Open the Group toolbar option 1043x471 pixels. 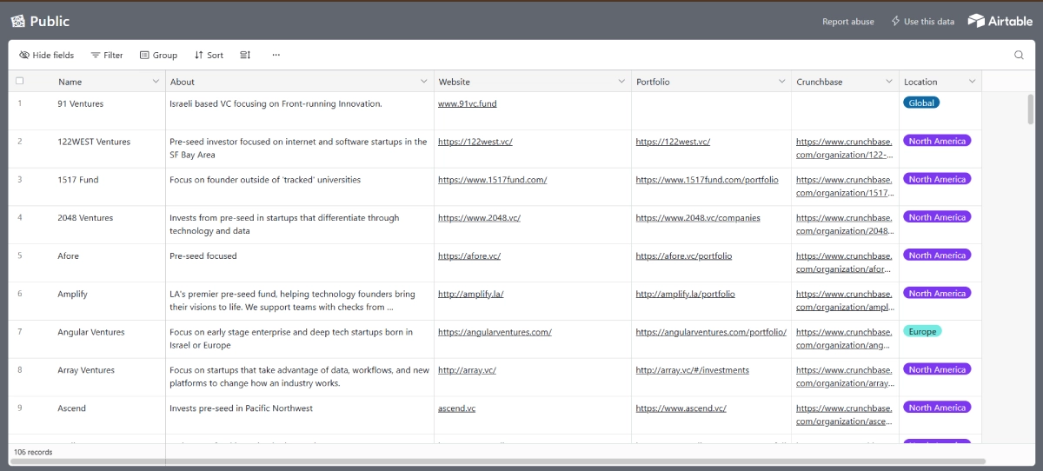pyautogui.click(x=158, y=55)
